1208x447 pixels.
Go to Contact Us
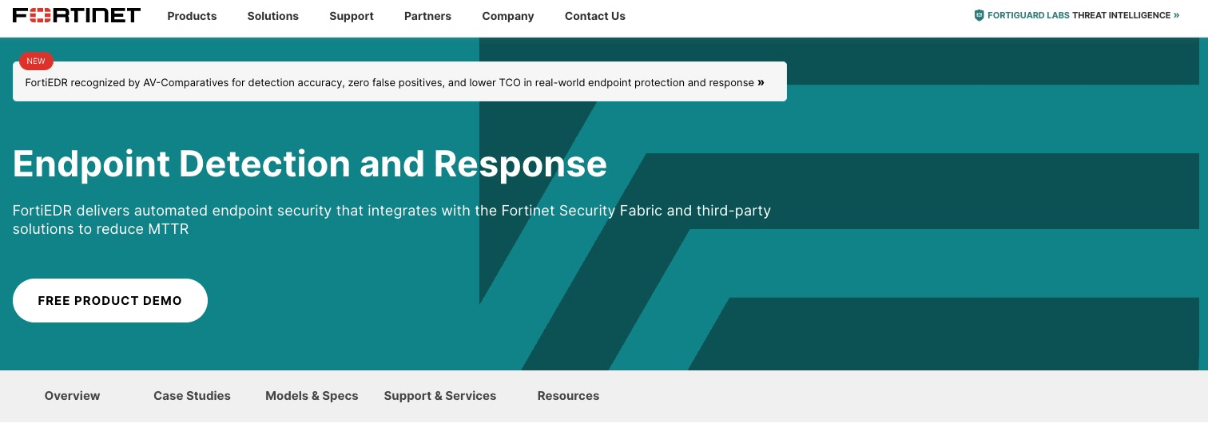click(x=595, y=16)
